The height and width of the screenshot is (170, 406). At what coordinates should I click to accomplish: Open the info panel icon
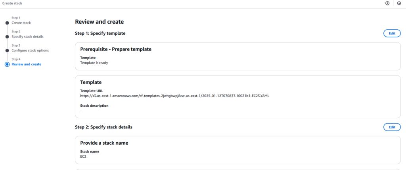(387, 3)
